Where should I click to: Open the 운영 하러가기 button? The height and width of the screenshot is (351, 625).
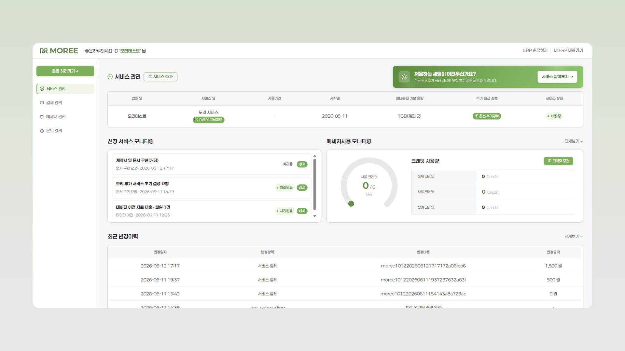[65, 71]
